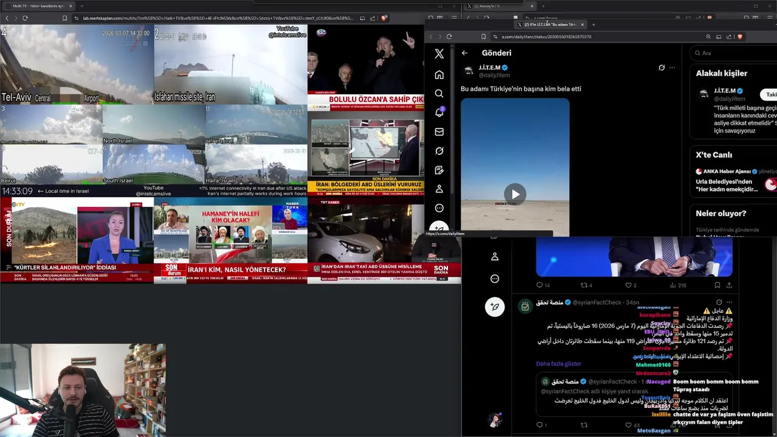Open the More circle icon in the front X sidebar
Image resolution: width=777 pixels, height=437 pixels.
coord(439,208)
